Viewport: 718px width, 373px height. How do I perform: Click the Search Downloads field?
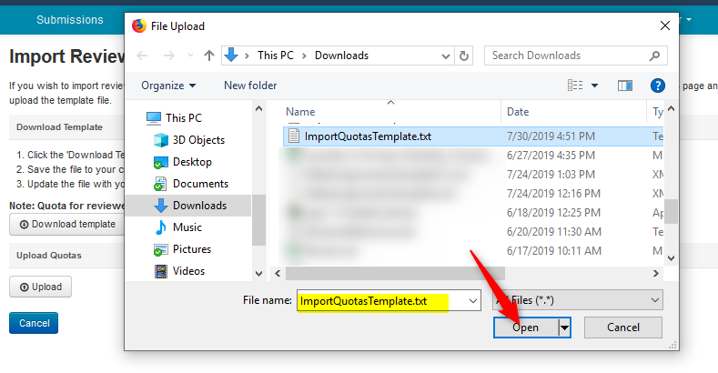569,55
